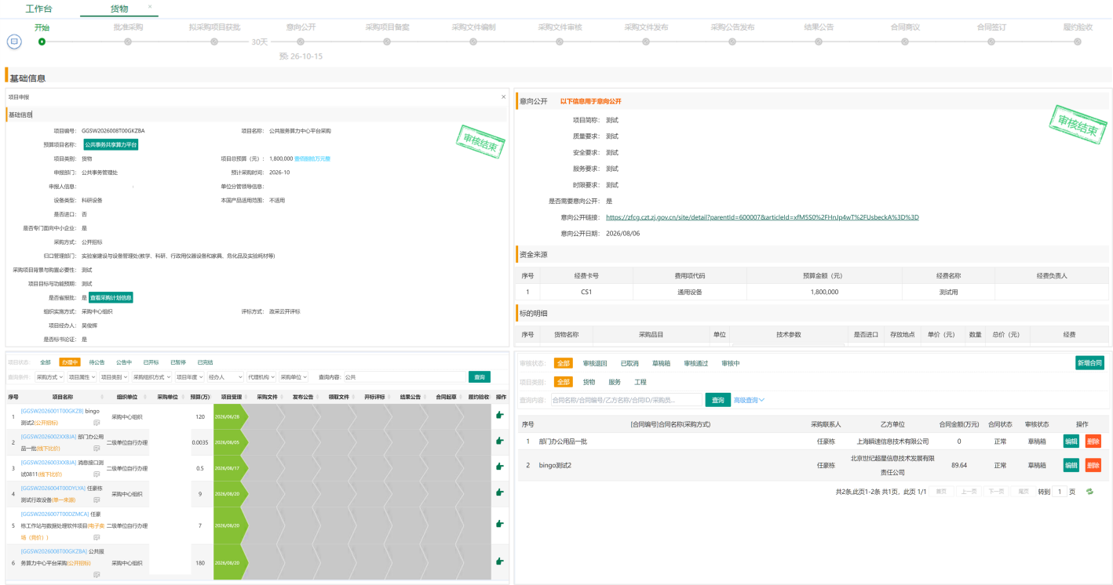
Task: Select the 办理中 project status filter
Action: pyautogui.click(x=70, y=362)
